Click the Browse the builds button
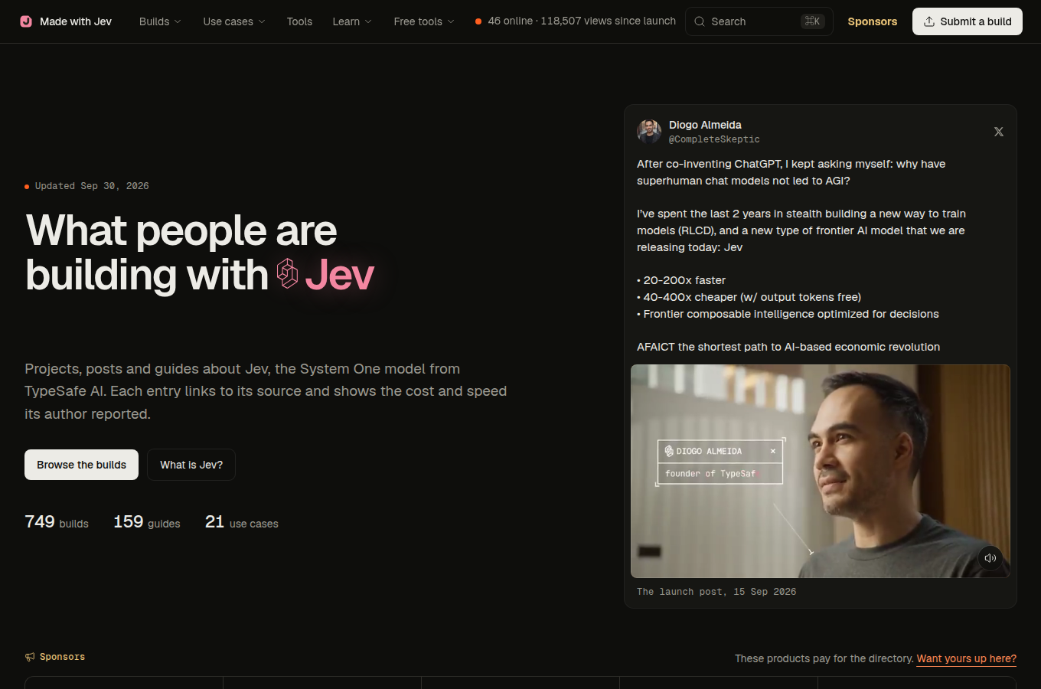Screen dimensions: 1041x689 pos(81,465)
